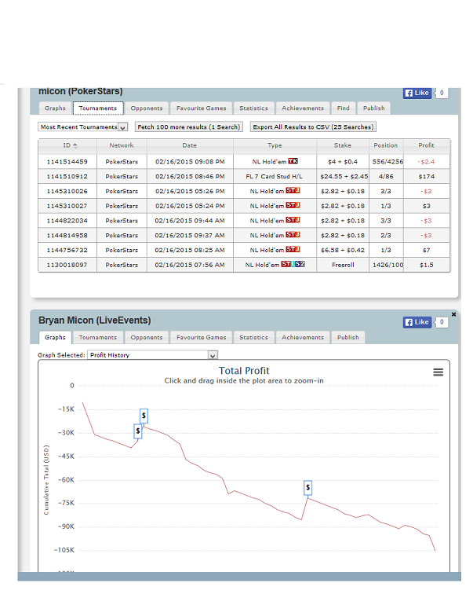Click ST L S2 badges in row 1130018097
Viewport: 473px width, 594px height.
click(293, 264)
